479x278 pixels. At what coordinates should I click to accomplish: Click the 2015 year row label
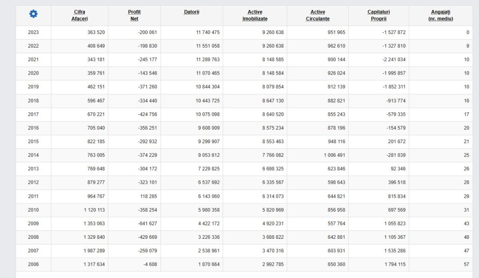[x=33, y=142]
